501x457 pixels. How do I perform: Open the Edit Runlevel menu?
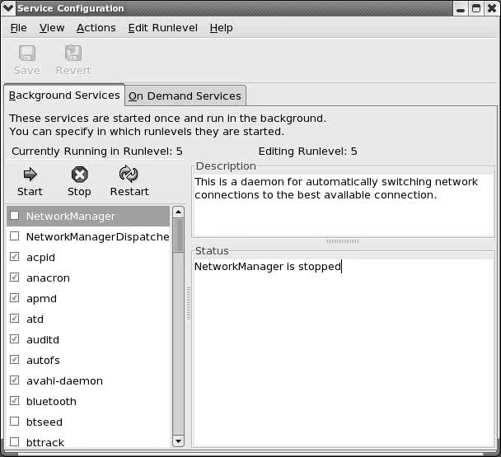click(x=163, y=28)
